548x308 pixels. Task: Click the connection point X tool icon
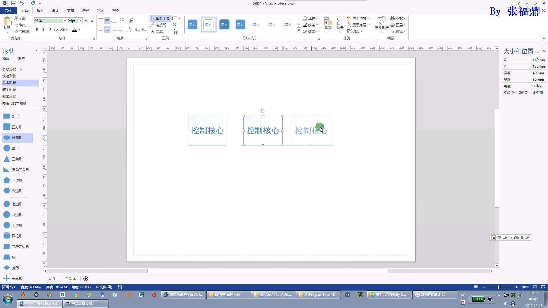[x=175, y=25]
